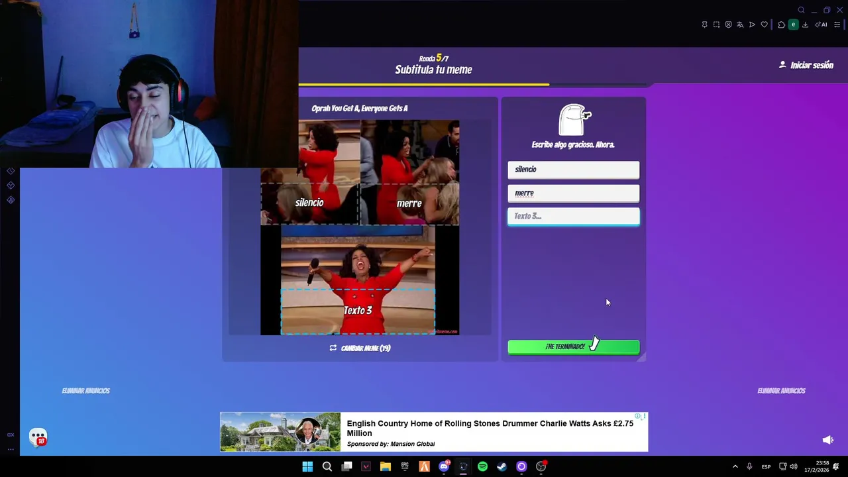Open the Valorant taskbar icon
The height and width of the screenshot is (477, 848).
click(x=366, y=466)
